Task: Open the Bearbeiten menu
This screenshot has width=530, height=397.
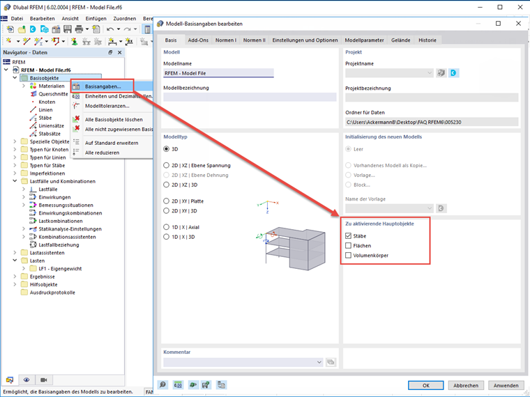Action: 43,19
